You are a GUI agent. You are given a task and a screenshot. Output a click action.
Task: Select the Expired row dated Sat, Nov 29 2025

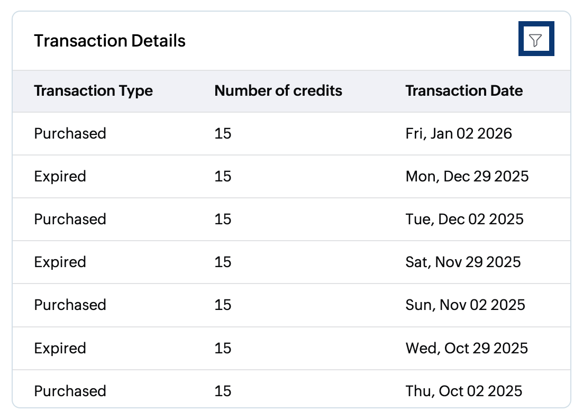point(291,262)
